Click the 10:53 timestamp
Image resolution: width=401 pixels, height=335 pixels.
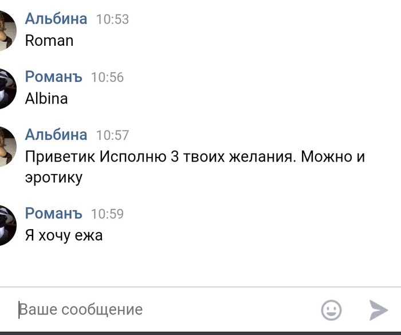click(x=112, y=19)
